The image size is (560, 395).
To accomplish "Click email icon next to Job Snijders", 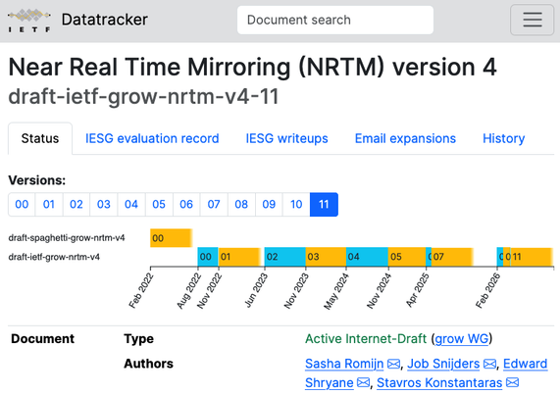I will (489, 364).
